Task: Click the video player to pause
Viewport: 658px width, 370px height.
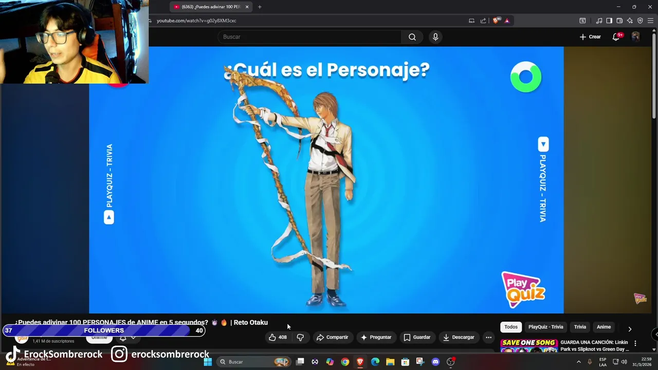Action: [326, 180]
